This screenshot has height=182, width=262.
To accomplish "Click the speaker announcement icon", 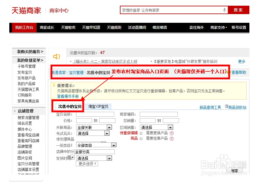I will [56, 56].
